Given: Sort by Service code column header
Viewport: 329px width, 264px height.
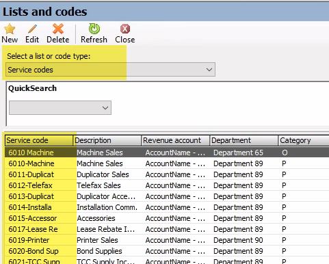Looking at the screenshot, I should pos(39,140).
